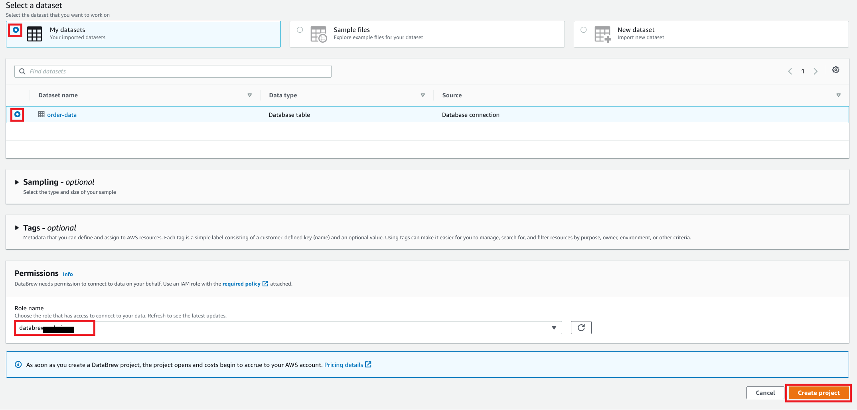Select the order-data row radio button
The width and height of the screenshot is (857, 410).
17,114
